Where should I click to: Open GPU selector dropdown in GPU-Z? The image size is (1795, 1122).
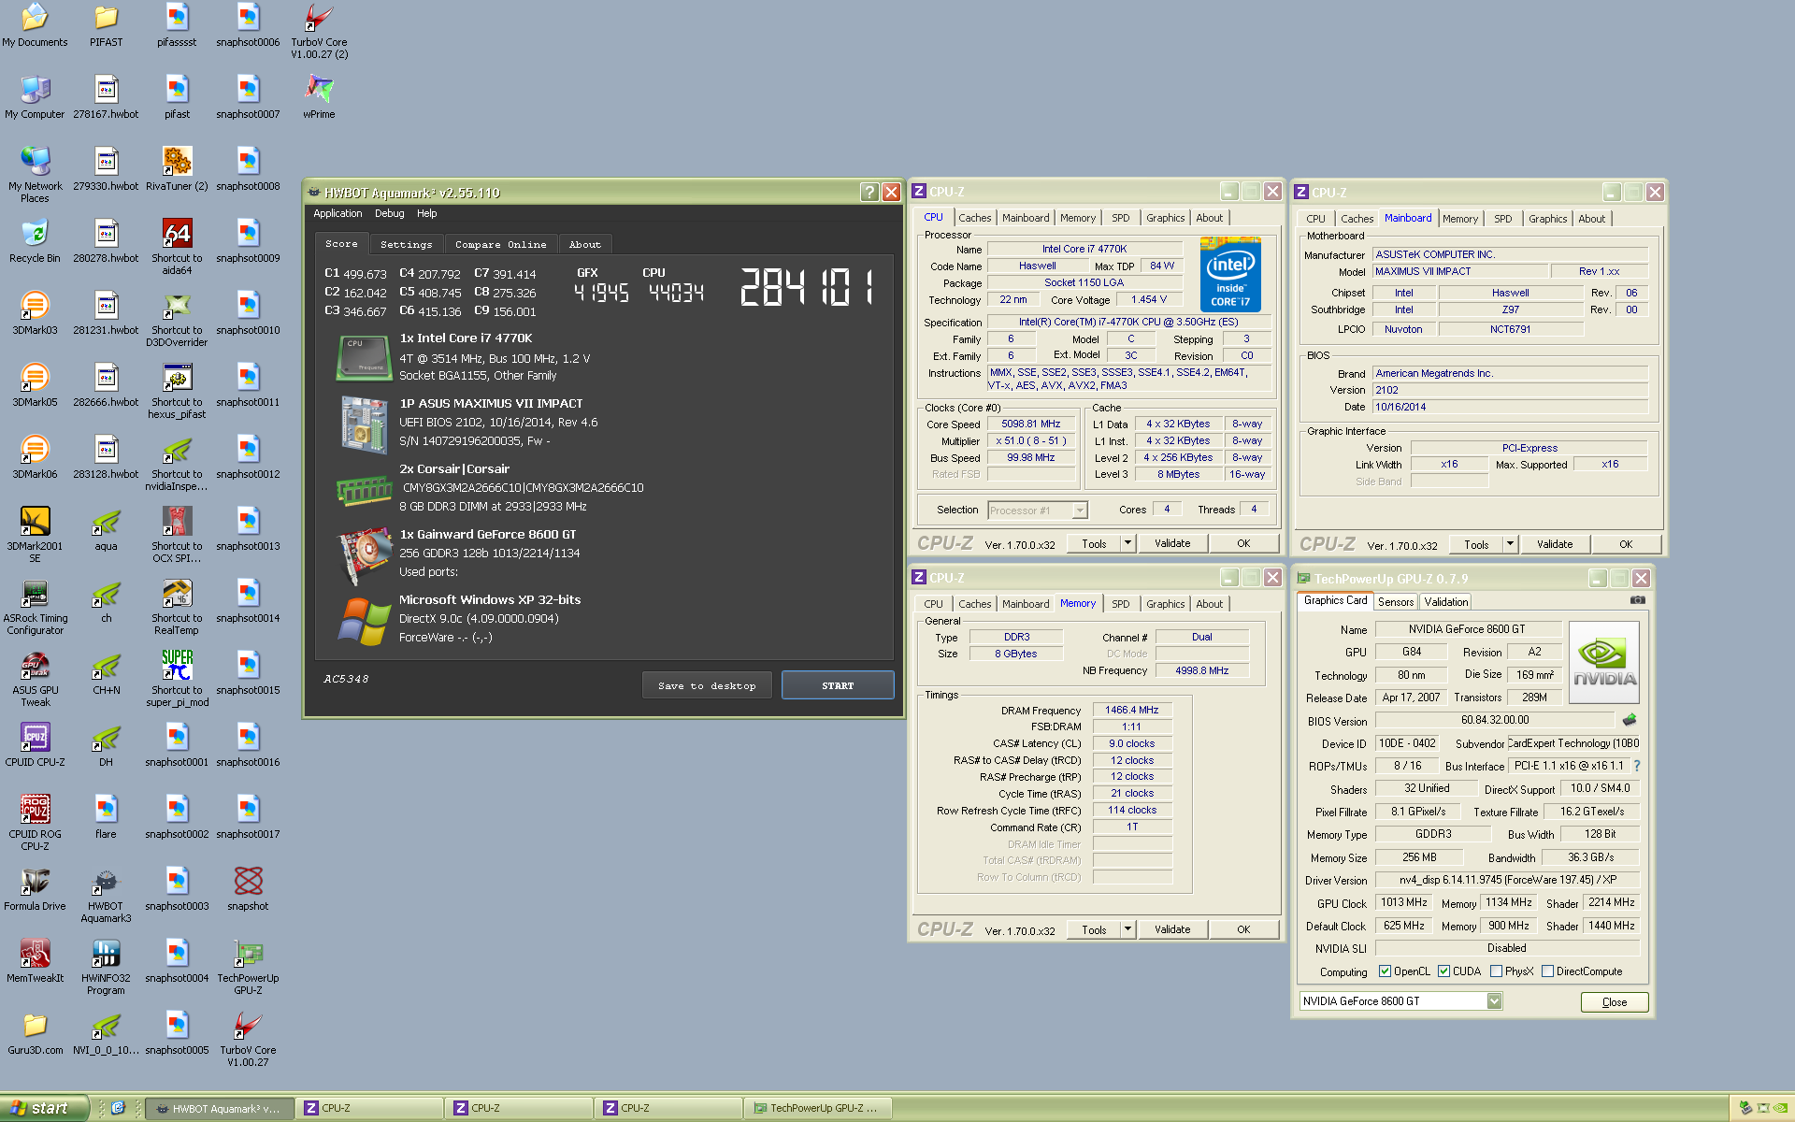(x=1494, y=1001)
